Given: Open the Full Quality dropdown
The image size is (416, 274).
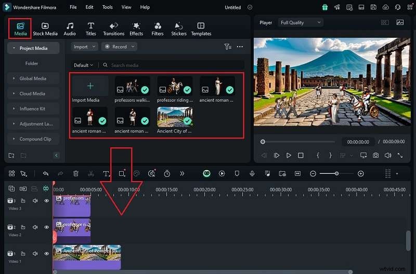Looking at the screenshot, I should point(300,22).
